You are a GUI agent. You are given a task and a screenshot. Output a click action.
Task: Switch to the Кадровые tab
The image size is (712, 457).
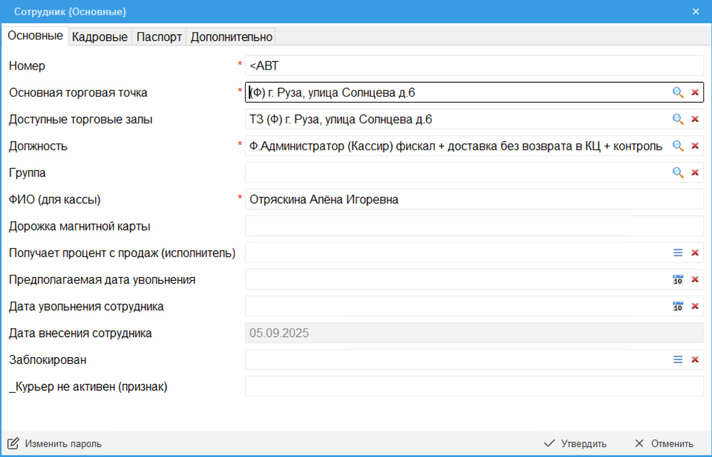pyautogui.click(x=100, y=37)
